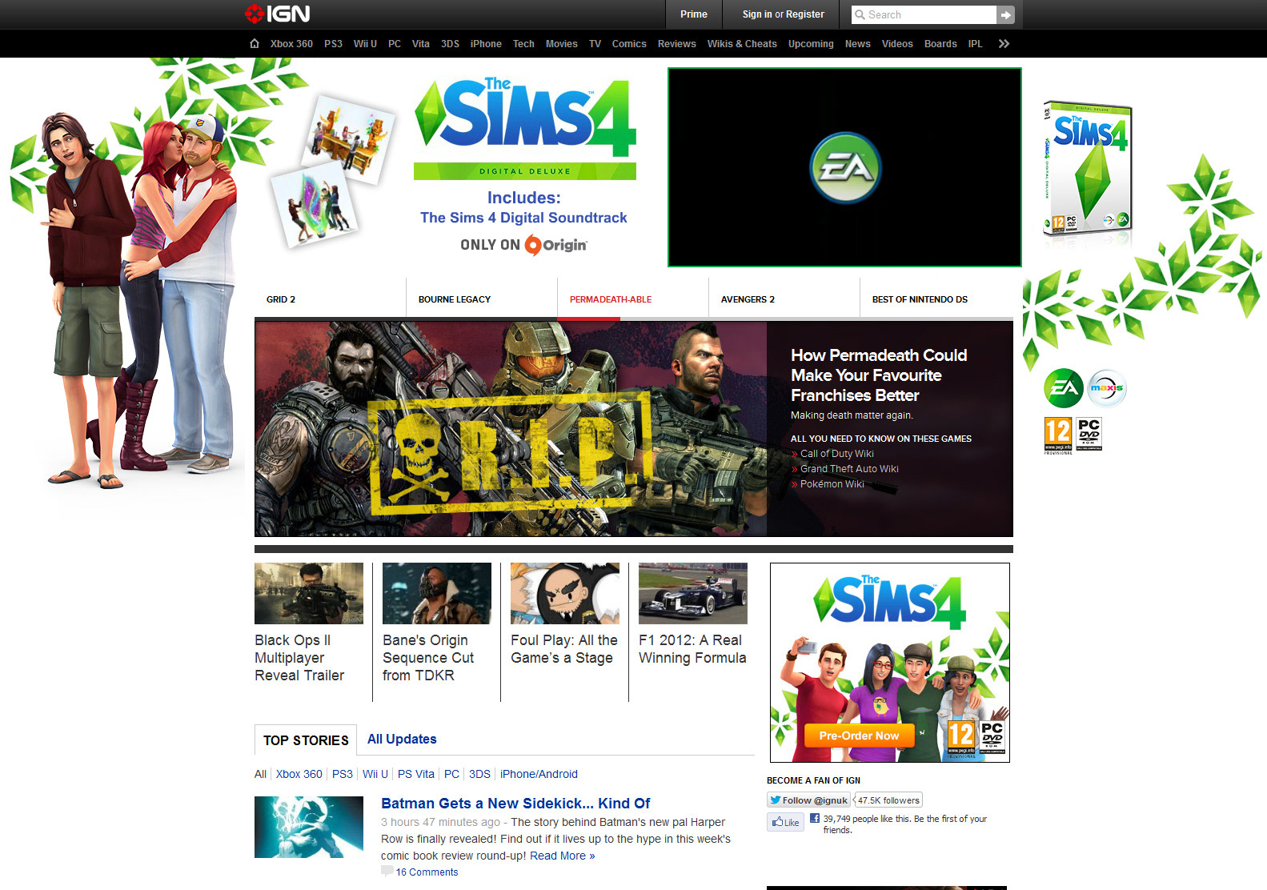Click inside the Search field

coord(924,14)
